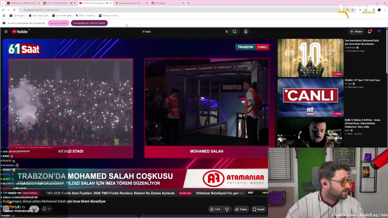Click the video title about Mohamed Salah imza töreni

[x=54, y=201]
